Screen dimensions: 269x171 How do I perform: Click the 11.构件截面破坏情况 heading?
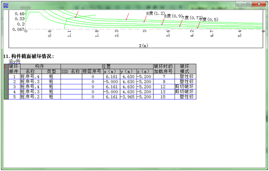coord(28,56)
